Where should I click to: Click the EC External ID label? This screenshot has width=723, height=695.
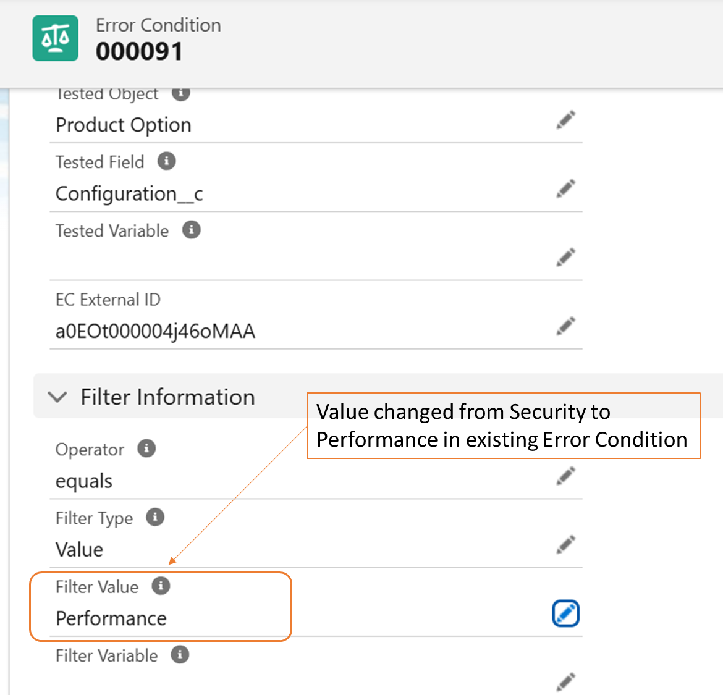click(x=108, y=300)
